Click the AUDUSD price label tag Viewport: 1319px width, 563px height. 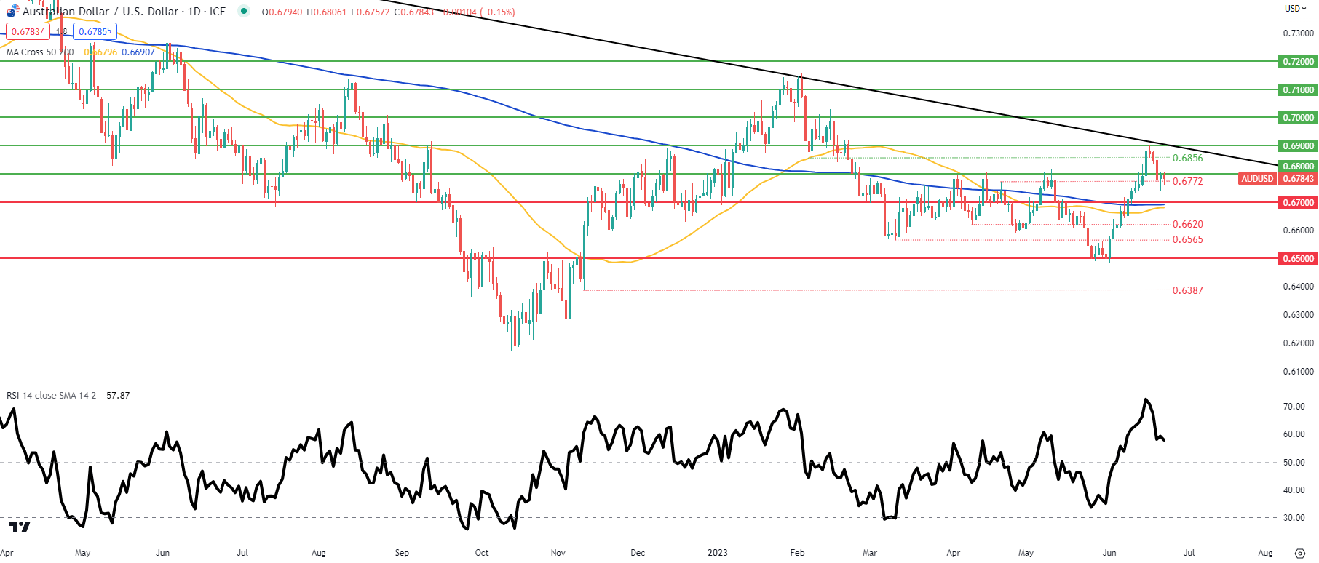pos(1257,179)
